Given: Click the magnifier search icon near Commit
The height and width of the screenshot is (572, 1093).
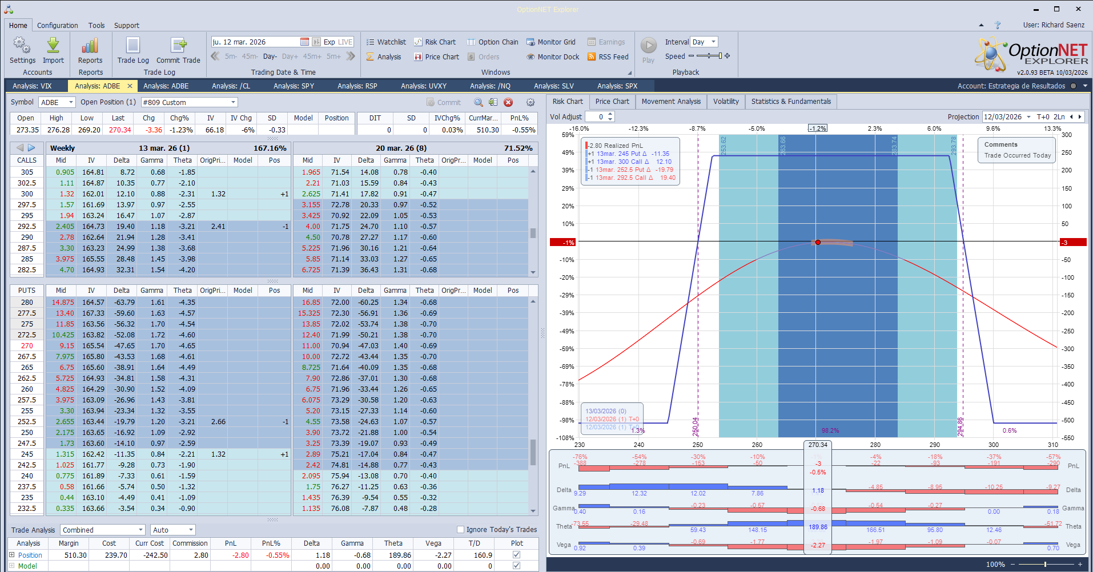Looking at the screenshot, I should pos(479,102).
